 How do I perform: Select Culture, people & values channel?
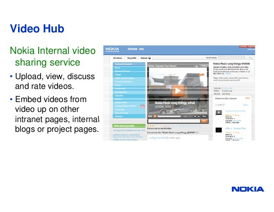pos(125,78)
